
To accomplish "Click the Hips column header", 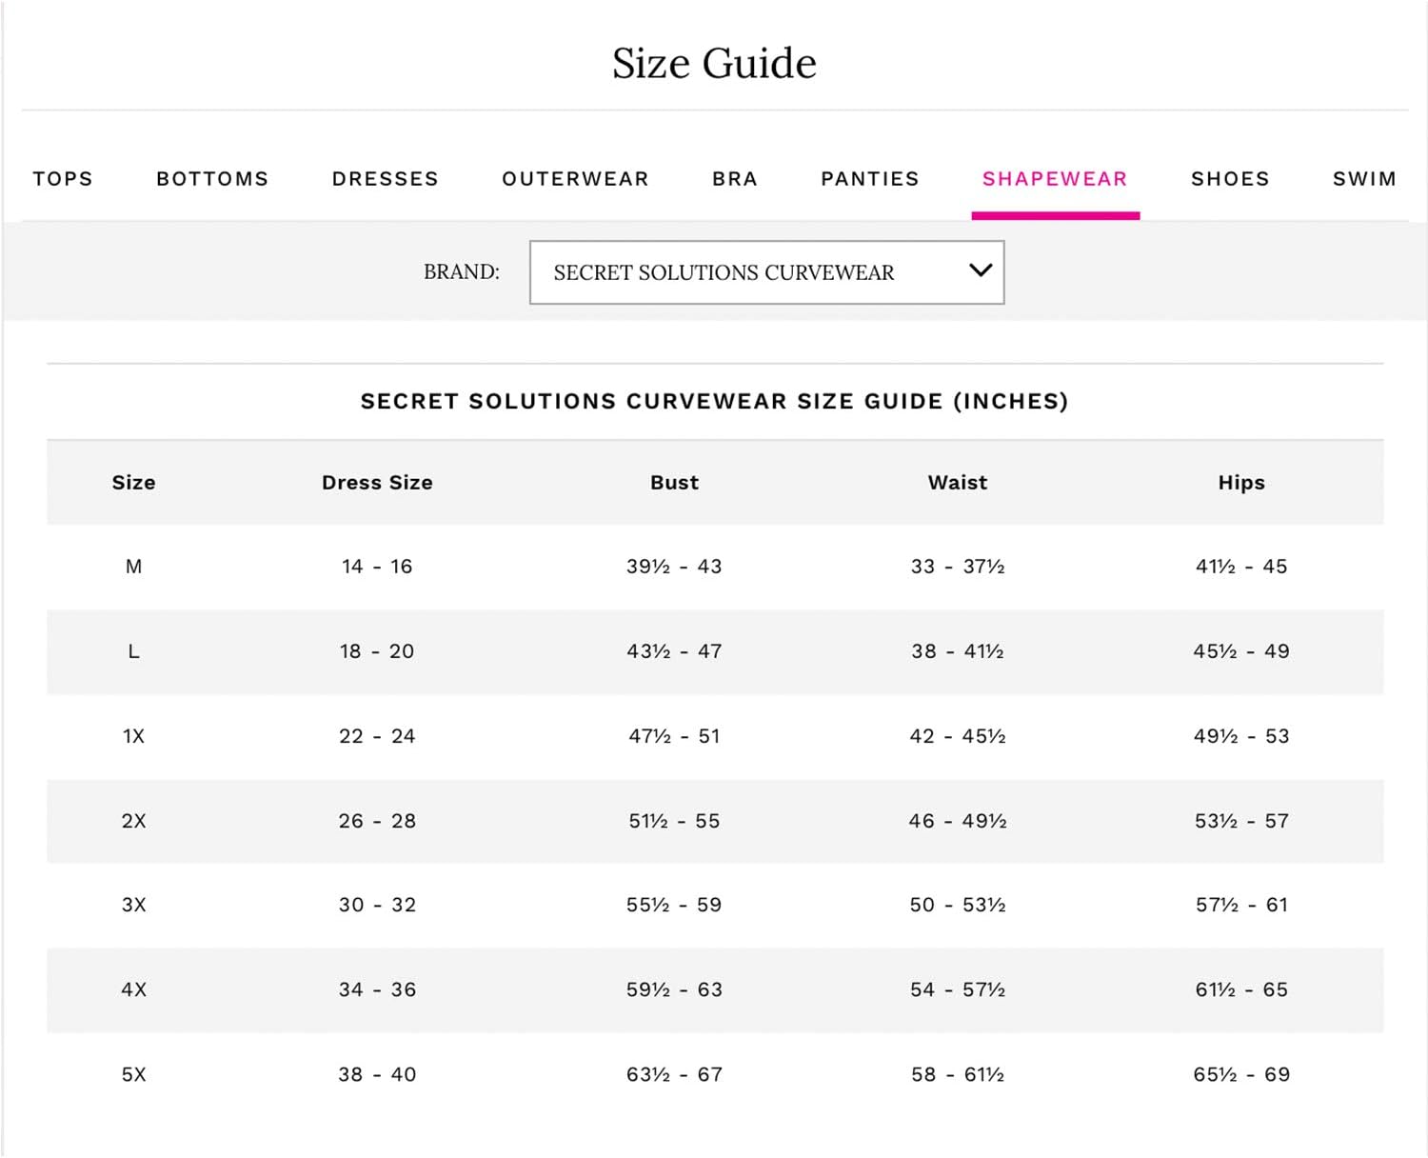I will tap(1241, 483).
